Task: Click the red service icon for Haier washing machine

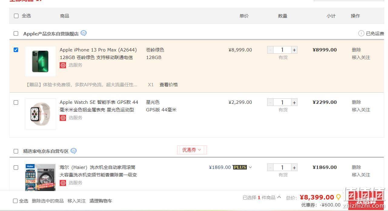Action: [x=63, y=183]
